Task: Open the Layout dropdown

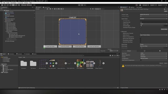Action: coord(162,5)
